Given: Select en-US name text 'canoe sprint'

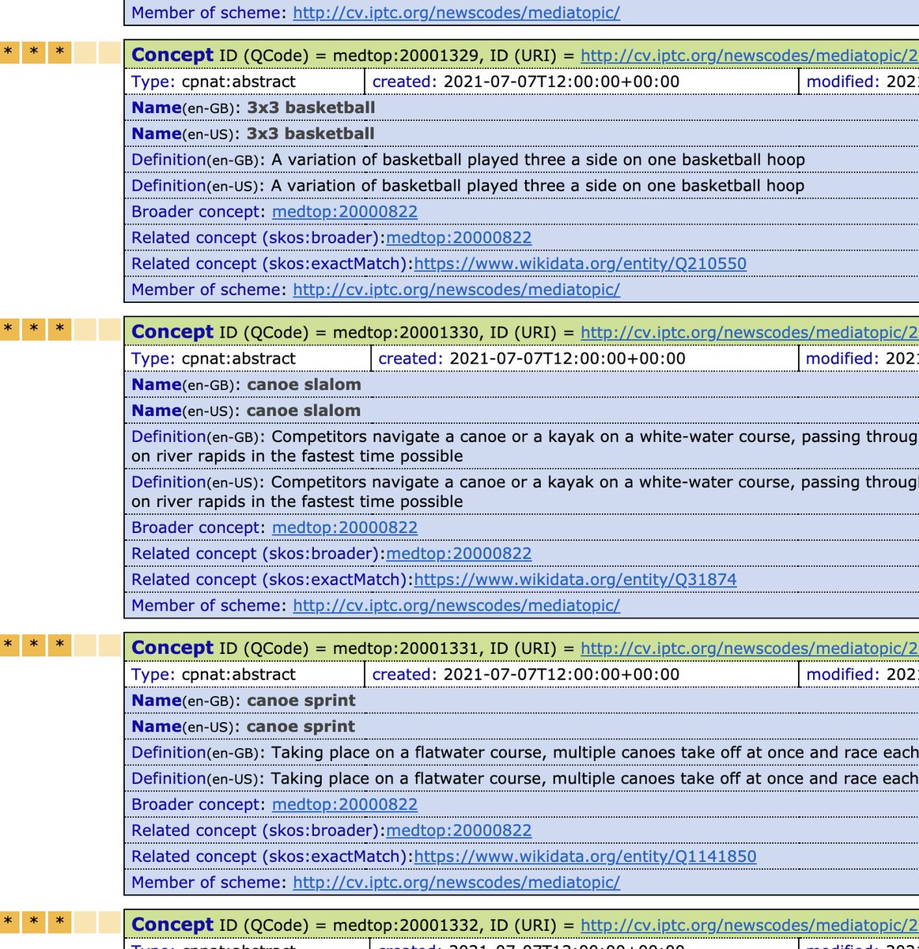Looking at the screenshot, I should pyautogui.click(x=301, y=727).
